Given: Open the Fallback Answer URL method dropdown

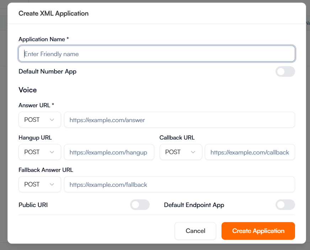Looking at the screenshot, I should pos(39,184).
